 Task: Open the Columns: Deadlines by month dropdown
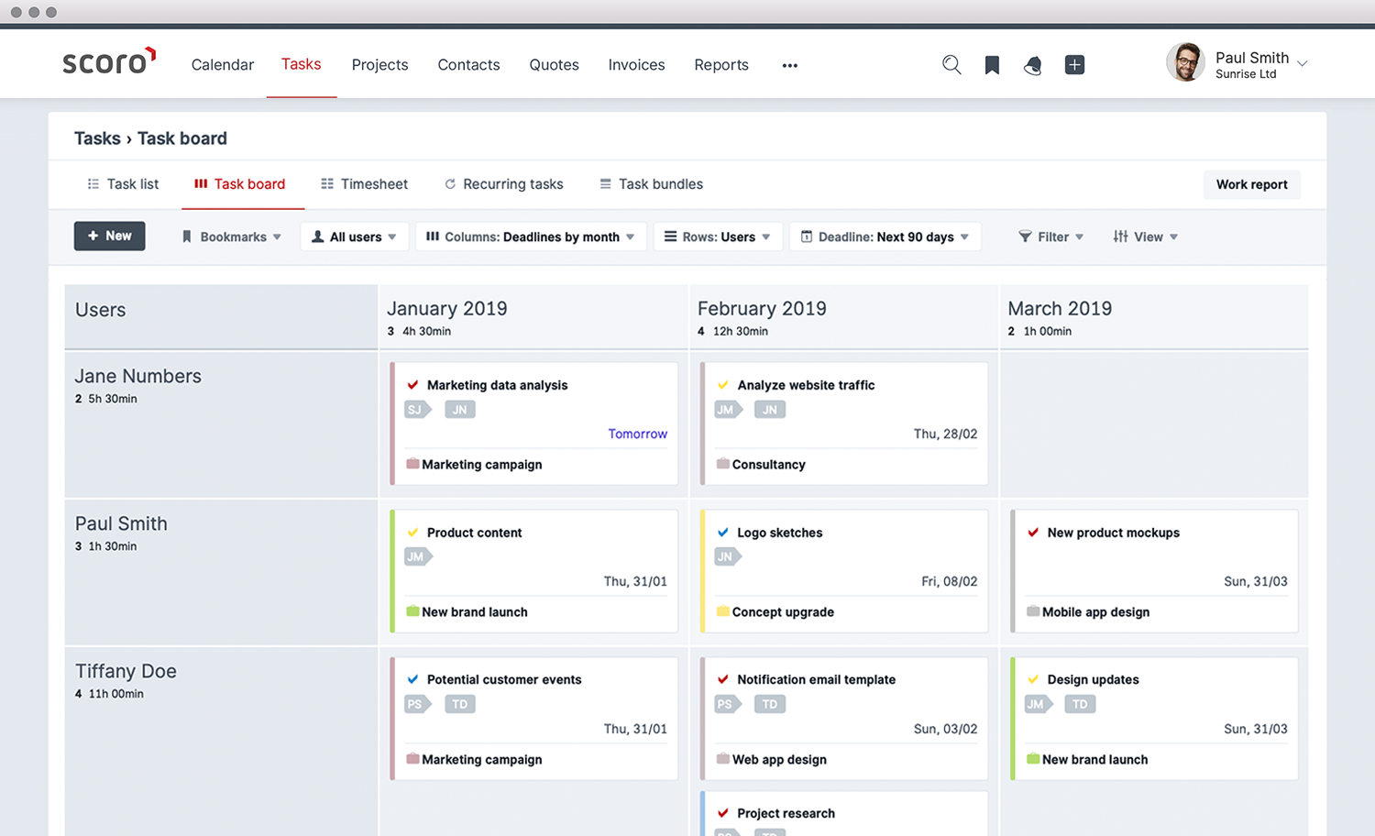click(x=531, y=236)
